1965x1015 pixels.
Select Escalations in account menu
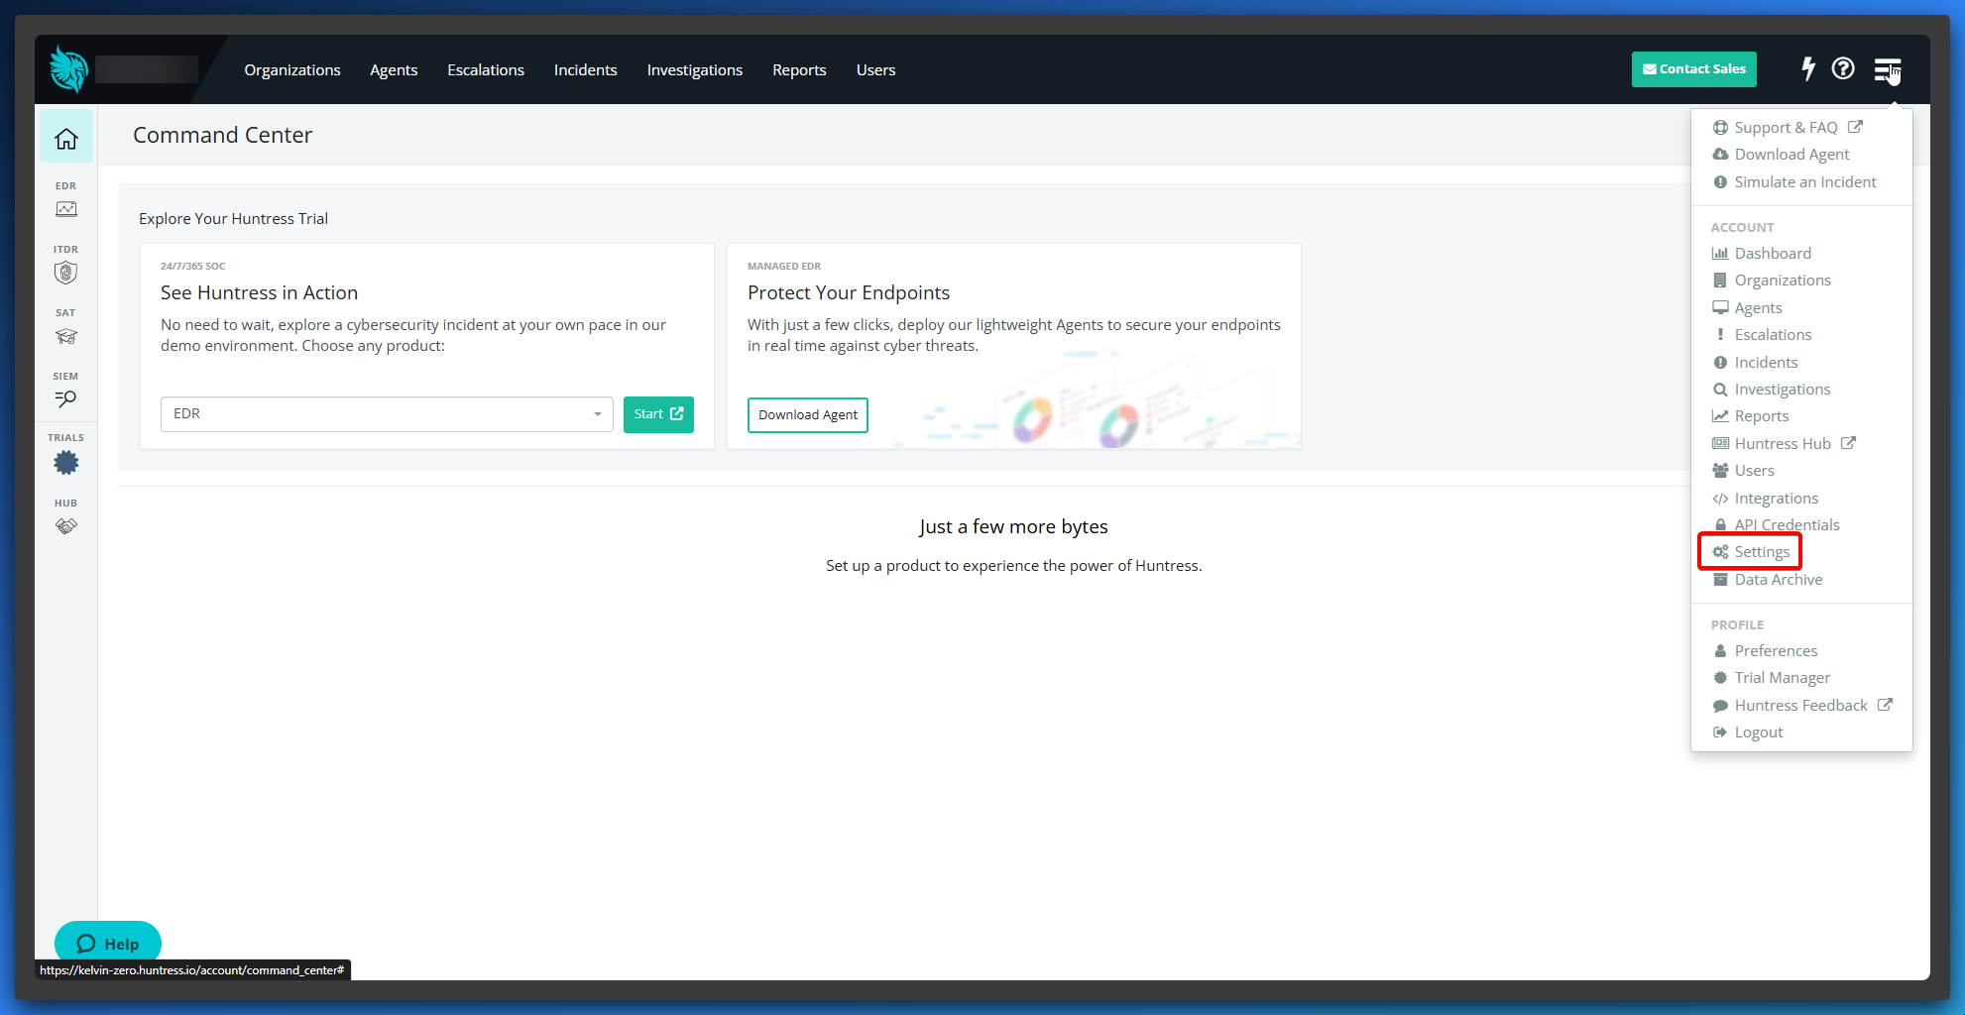click(1762, 335)
